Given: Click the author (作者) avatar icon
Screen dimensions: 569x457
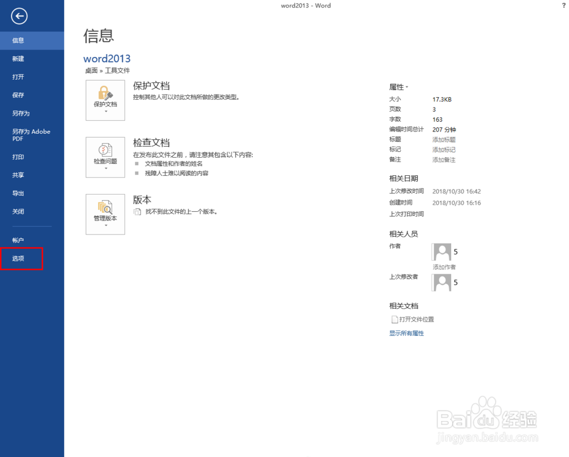Looking at the screenshot, I should (442, 252).
